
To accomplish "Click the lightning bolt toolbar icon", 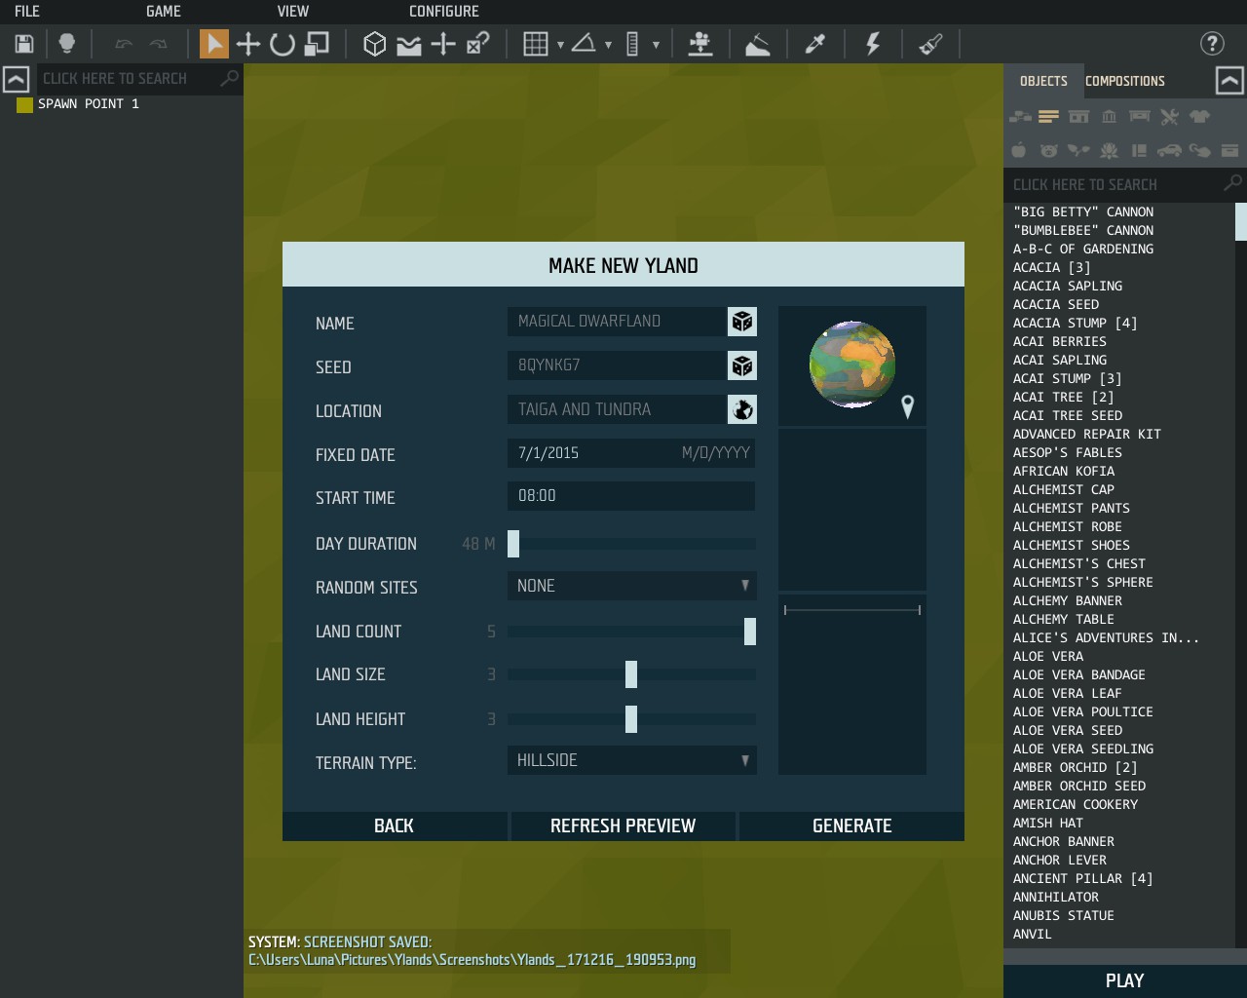I will point(873,44).
